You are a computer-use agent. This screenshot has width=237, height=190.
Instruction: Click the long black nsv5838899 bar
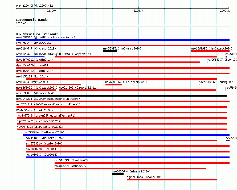(x=121, y=96)
